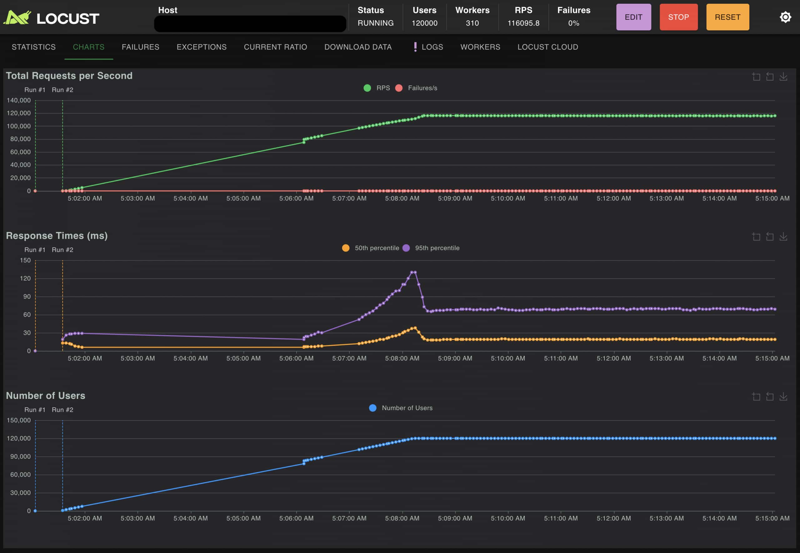Click the zoom tool on Total Requests chart

click(757, 77)
